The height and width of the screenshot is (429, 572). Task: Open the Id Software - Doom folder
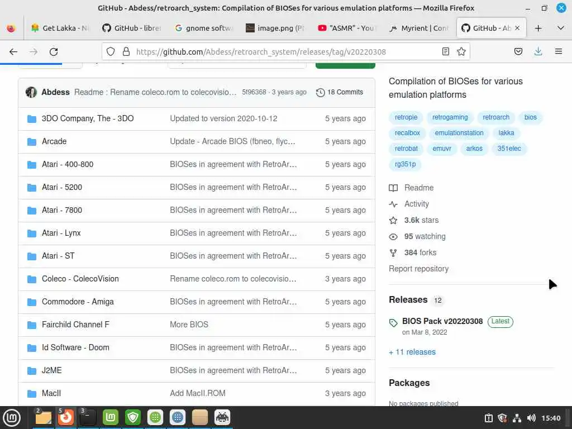[75, 347]
